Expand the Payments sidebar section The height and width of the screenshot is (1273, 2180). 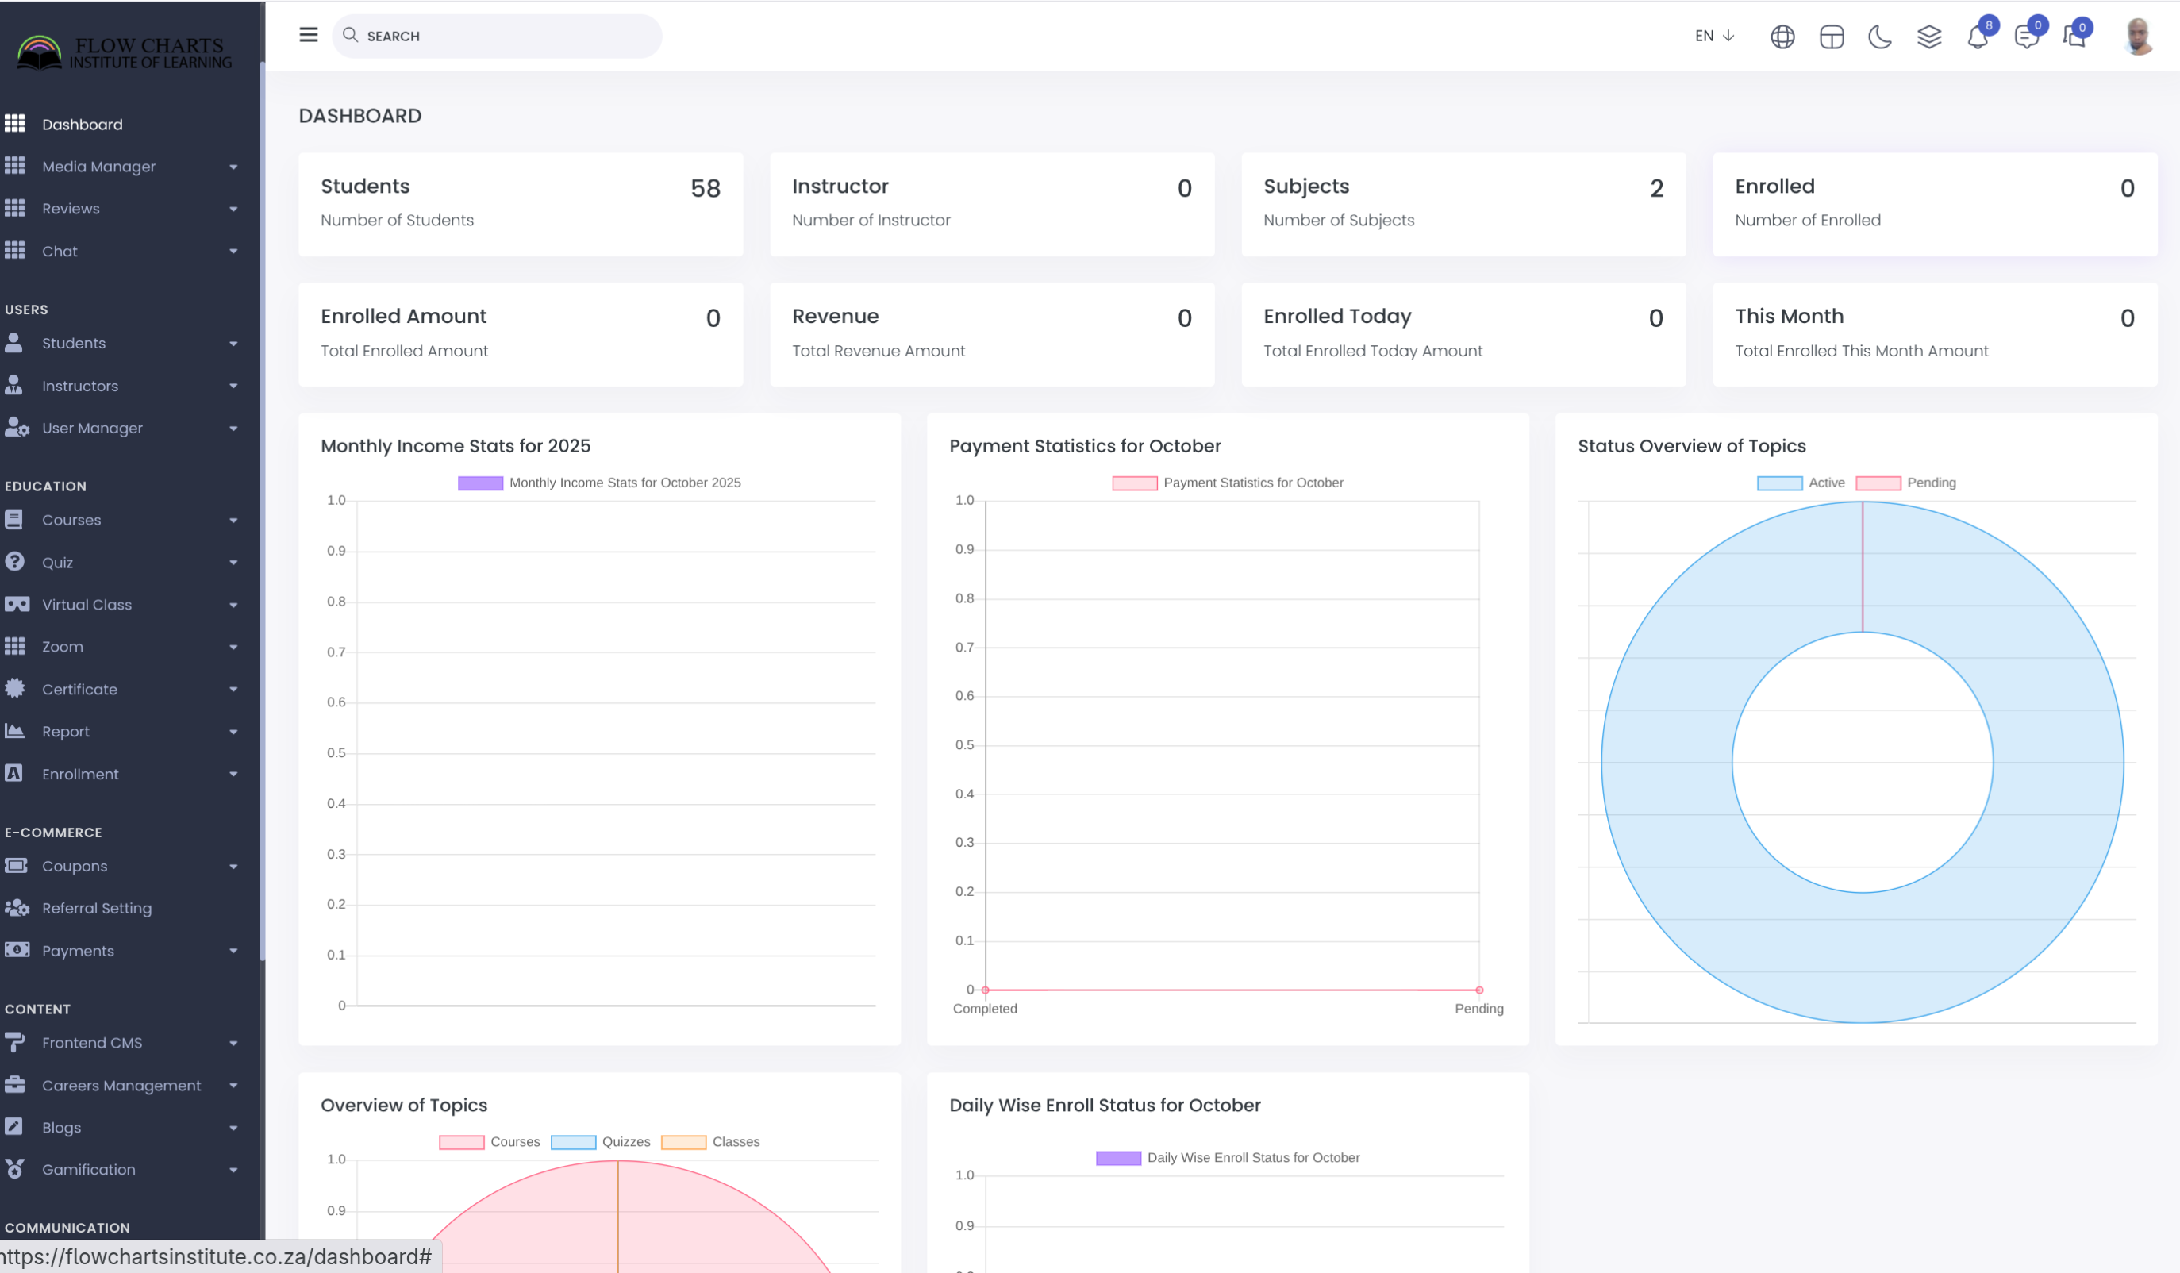(x=78, y=951)
